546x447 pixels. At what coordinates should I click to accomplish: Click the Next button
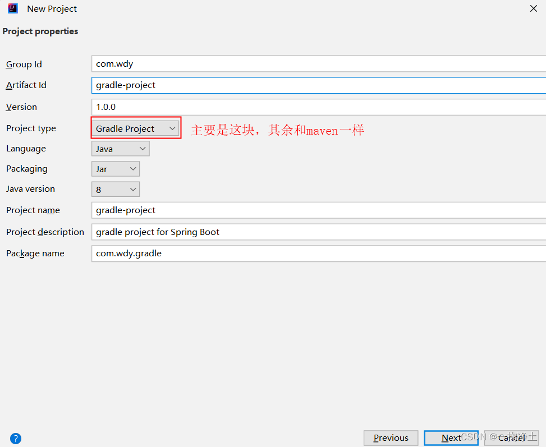tap(451, 437)
